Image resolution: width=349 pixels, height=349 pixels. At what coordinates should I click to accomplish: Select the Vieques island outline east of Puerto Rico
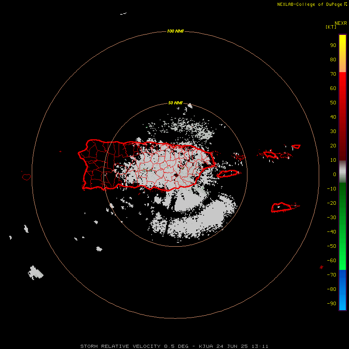[229, 173]
